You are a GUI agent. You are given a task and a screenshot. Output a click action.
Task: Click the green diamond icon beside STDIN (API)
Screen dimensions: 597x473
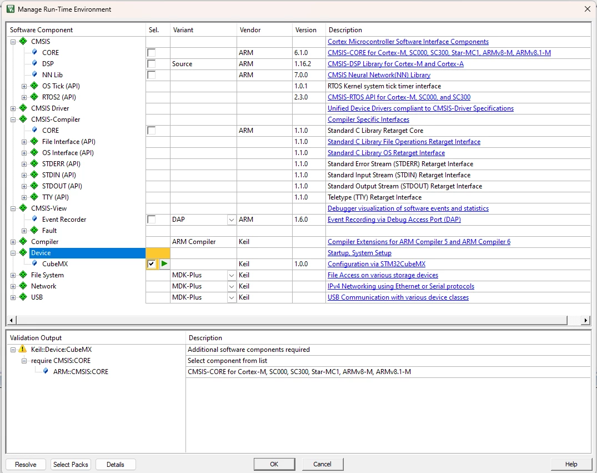pos(34,175)
